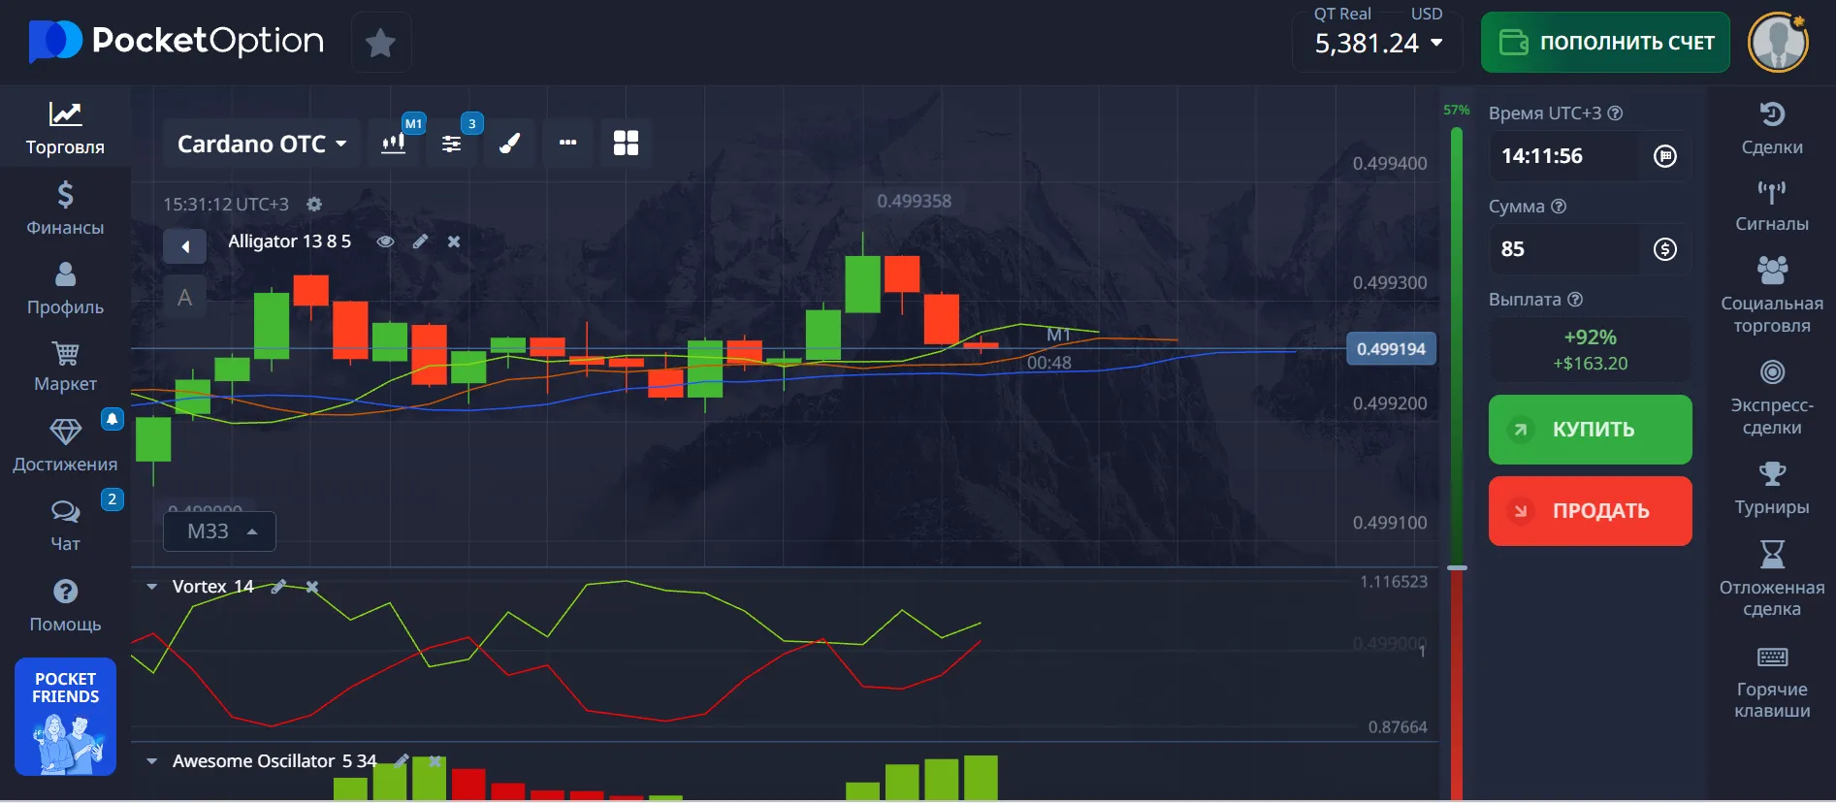Image resolution: width=1836 pixels, height=803 pixels.
Task: Open the Signals panel icon
Action: pyautogui.click(x=1771, y=206)
